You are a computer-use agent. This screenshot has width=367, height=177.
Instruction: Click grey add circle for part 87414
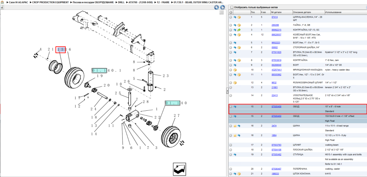(x=230, y=17)
